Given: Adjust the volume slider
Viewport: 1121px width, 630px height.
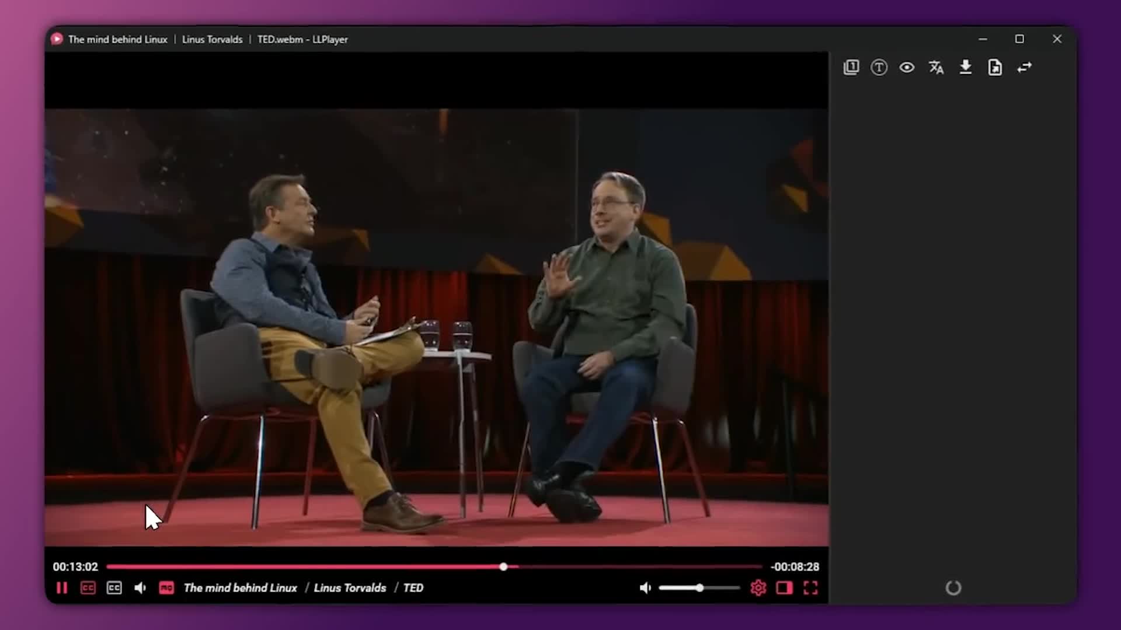Looking at the screenshot, I should [x=699, y=588].
